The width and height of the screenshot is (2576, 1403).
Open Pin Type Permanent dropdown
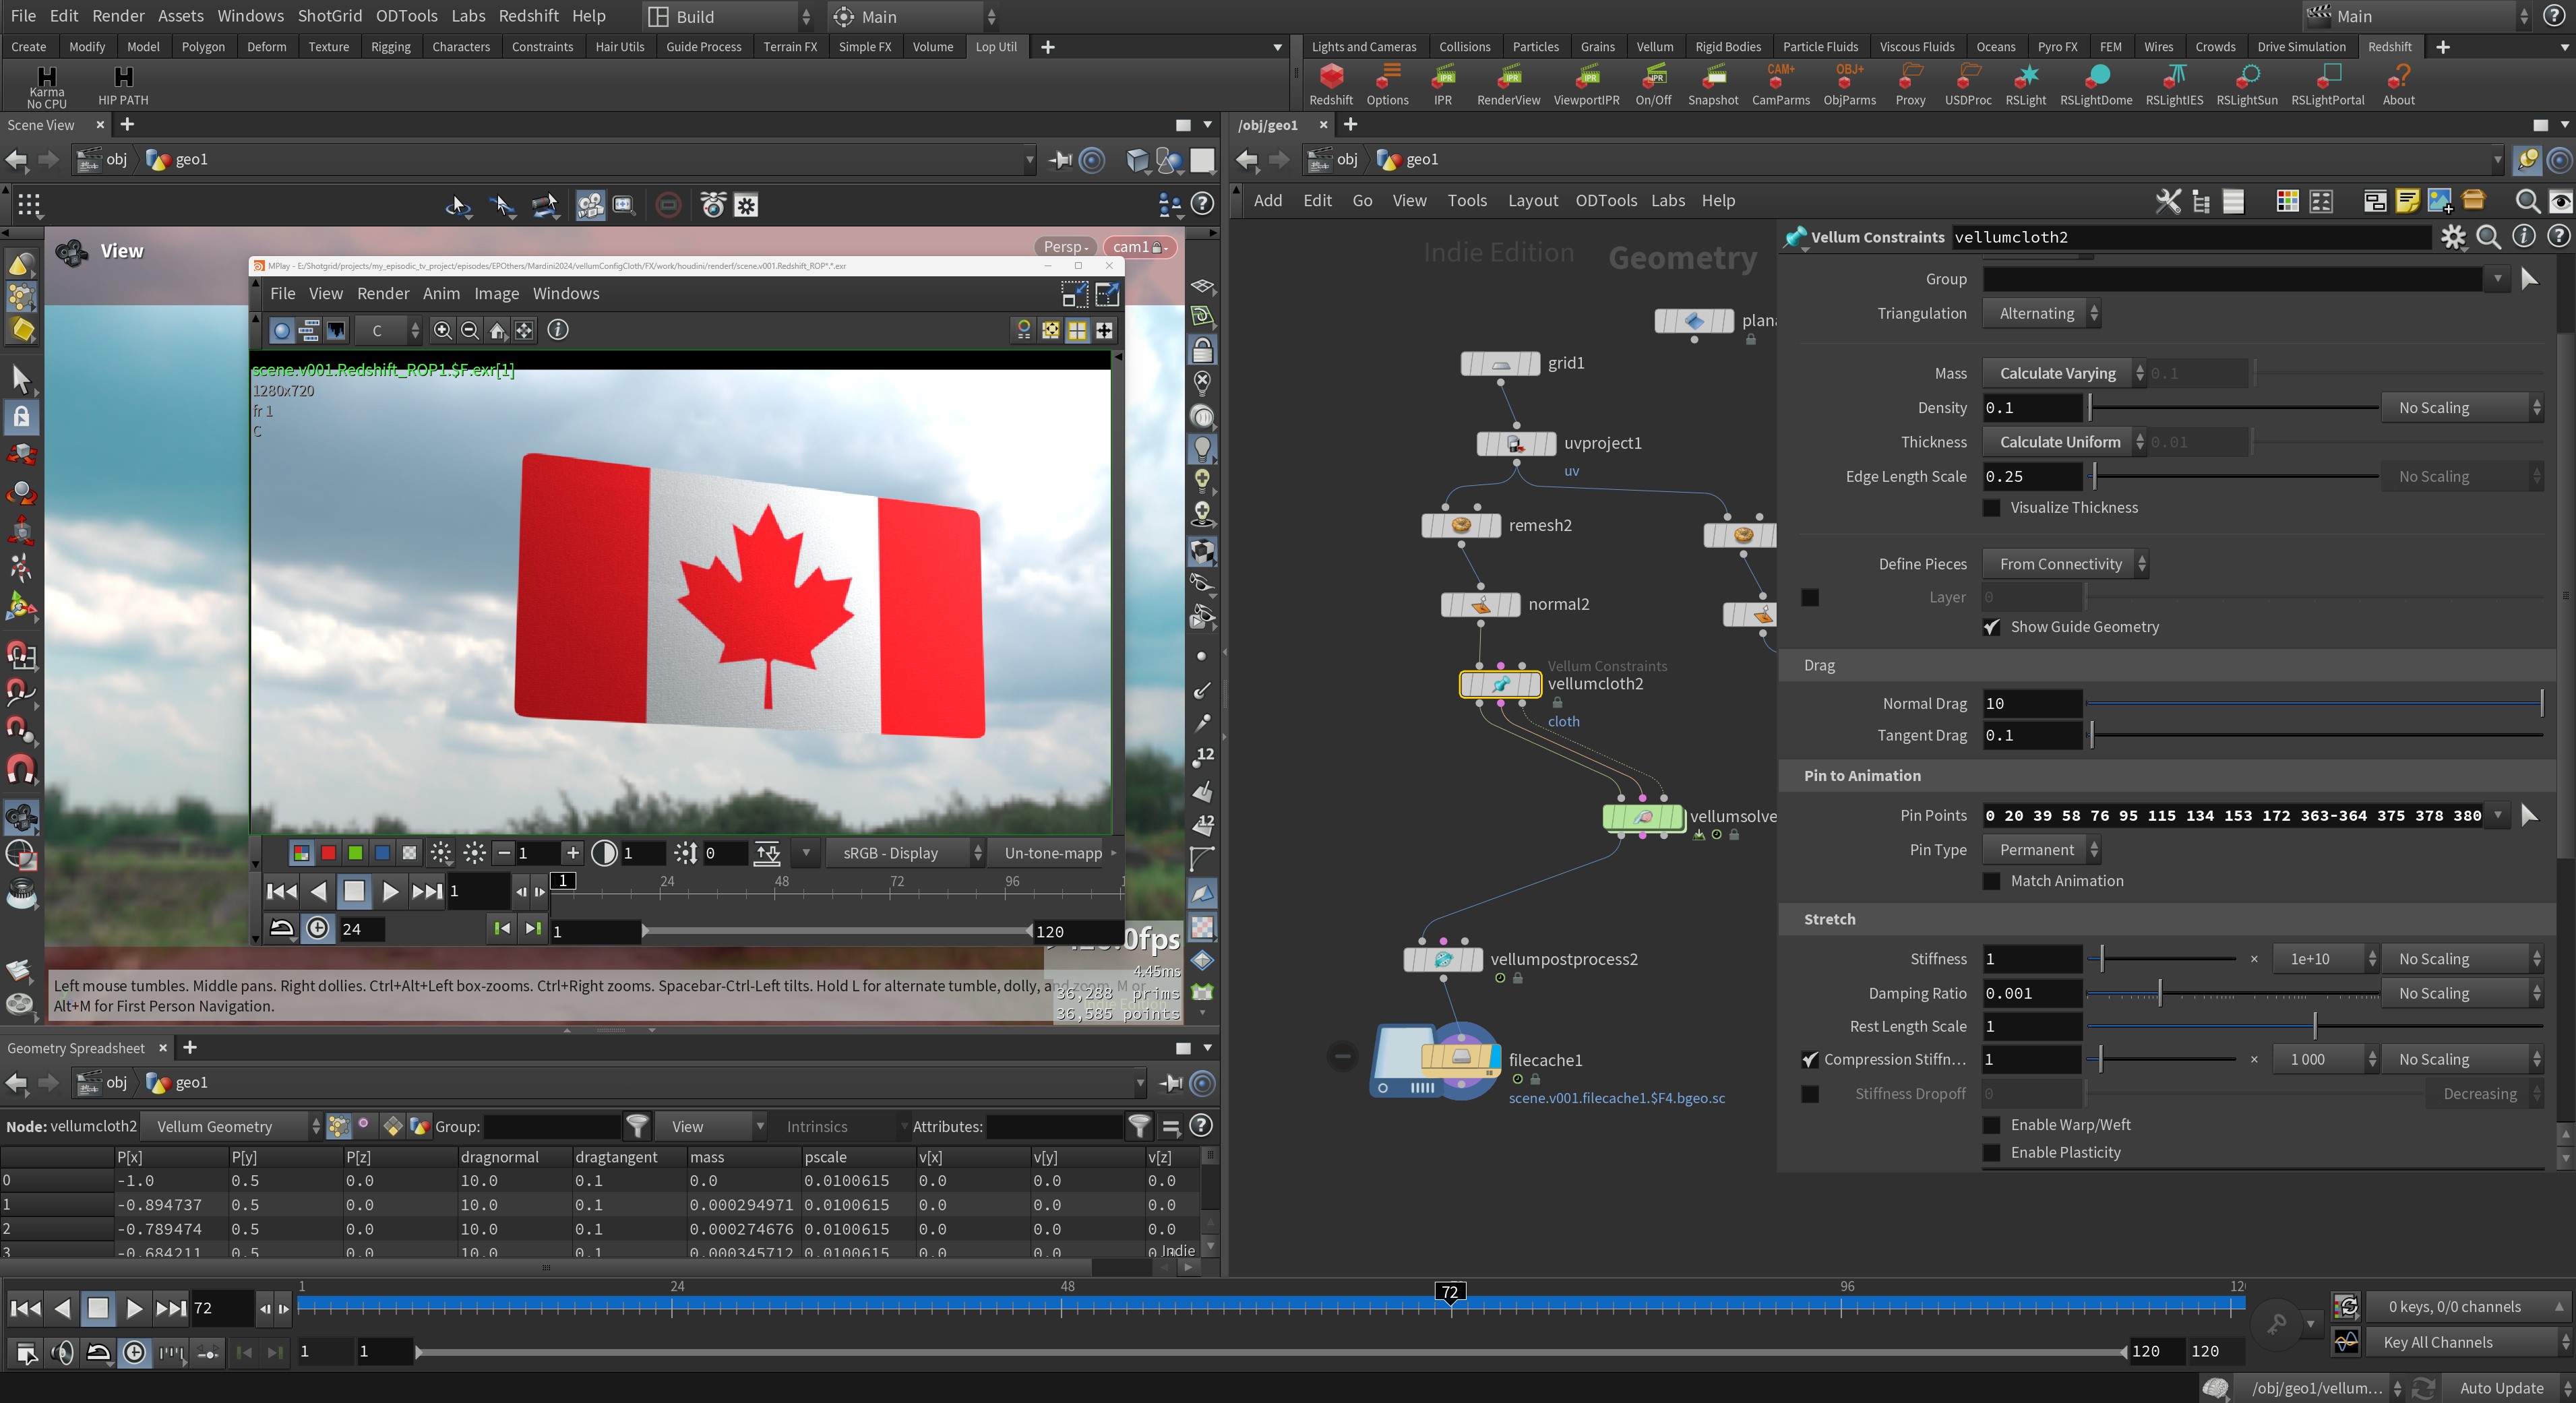tap(2042, 851)
